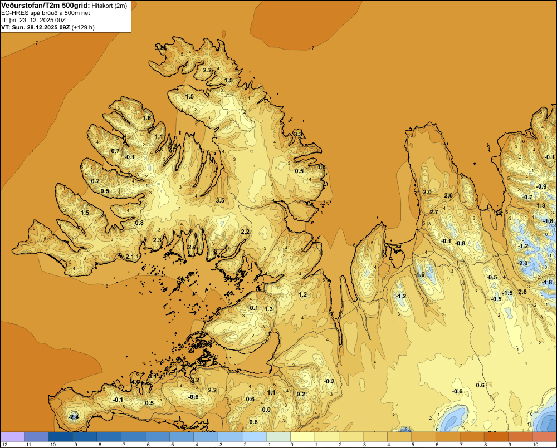Image resolution: width=557 pixels, height=448 pixels.
Task: Click the '0.7' temperature value on the map
Action: tap(115, 151)
